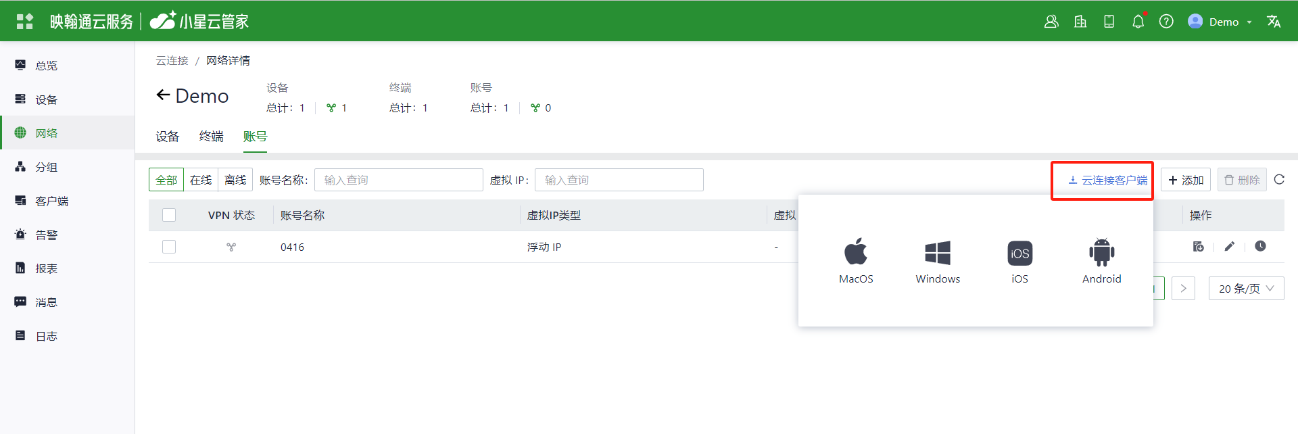Image resolution: width=1298 pixels, height=434 pixels.
Task: Click the 云连接客户端 download link
Action: (1107, 180)
